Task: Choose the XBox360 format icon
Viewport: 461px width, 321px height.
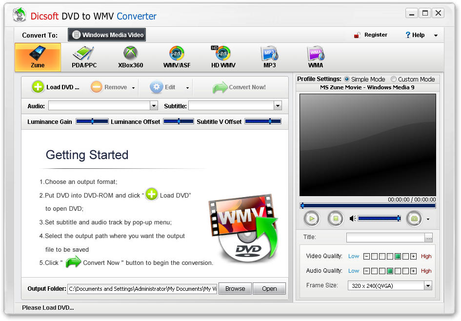Action: pos(131,58)
